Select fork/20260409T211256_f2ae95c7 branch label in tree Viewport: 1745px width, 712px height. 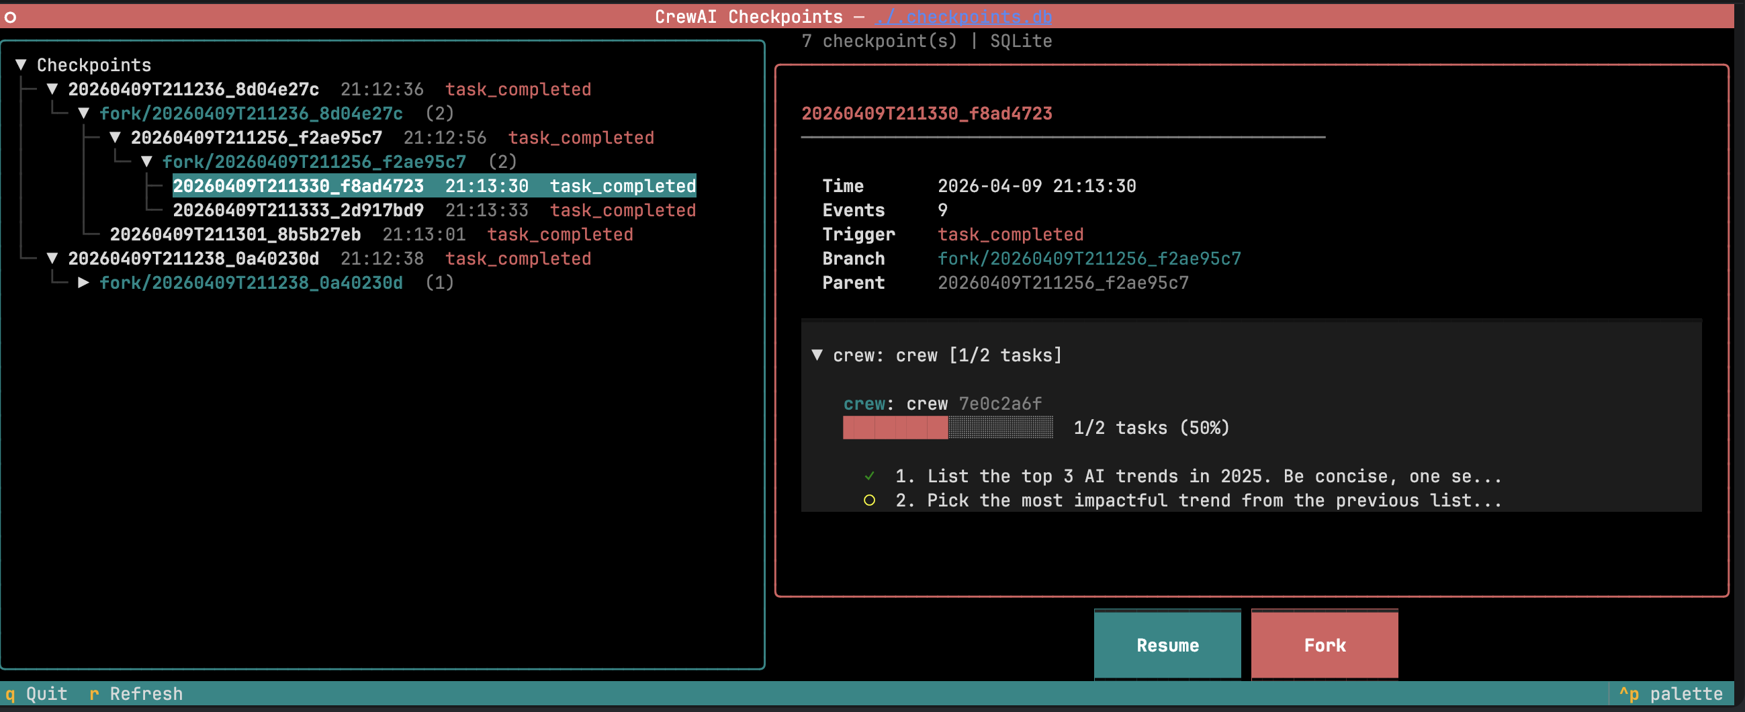(x=314, y=162)
